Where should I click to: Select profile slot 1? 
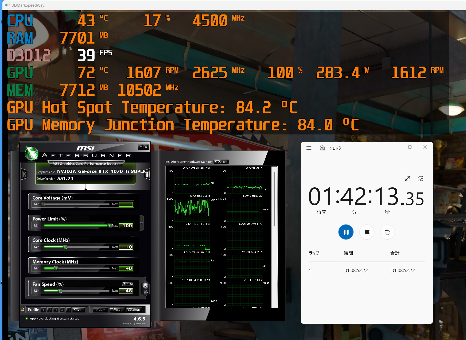tap(43, 310)
